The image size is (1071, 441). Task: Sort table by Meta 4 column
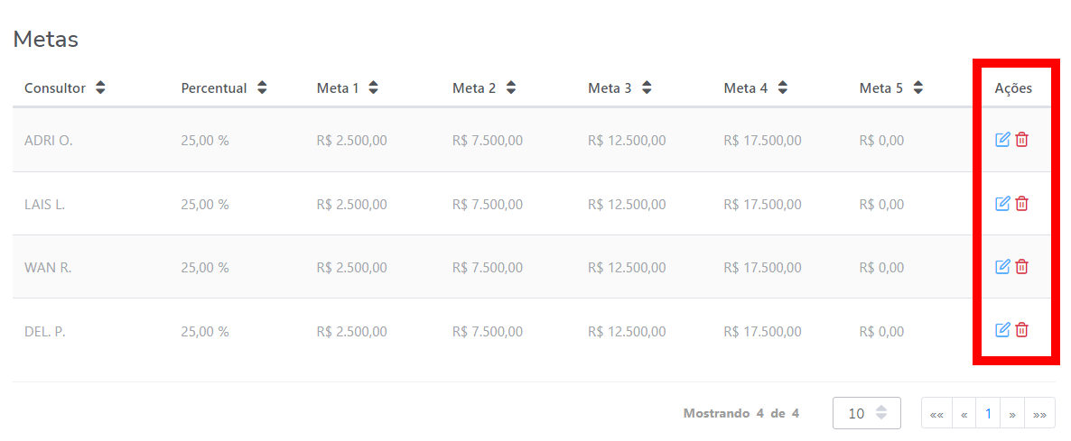(x=782, y=88)
